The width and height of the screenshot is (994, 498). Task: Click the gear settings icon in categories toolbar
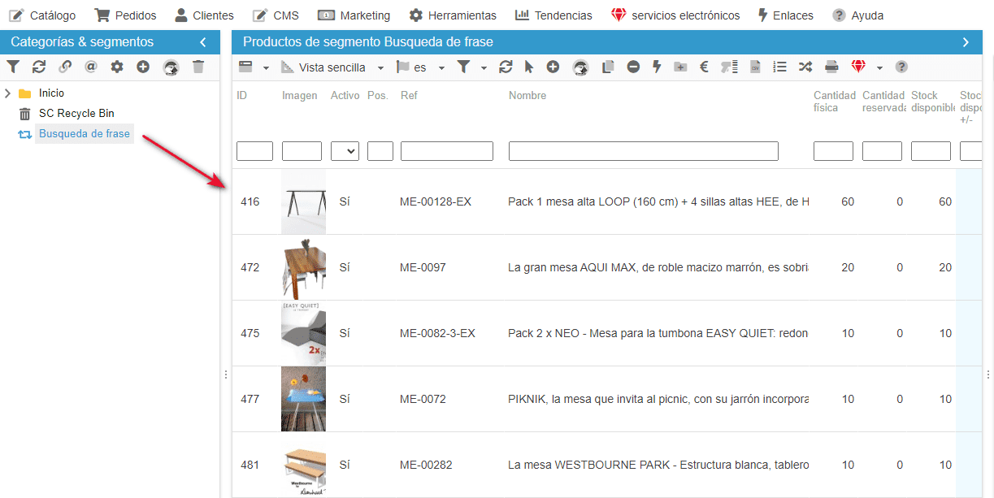tap(117, 67)
